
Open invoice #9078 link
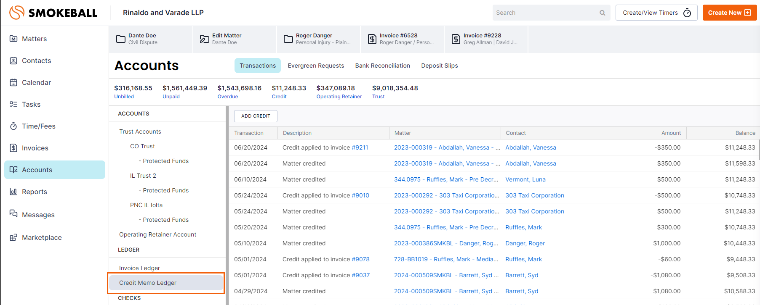(x=360, y=259)
